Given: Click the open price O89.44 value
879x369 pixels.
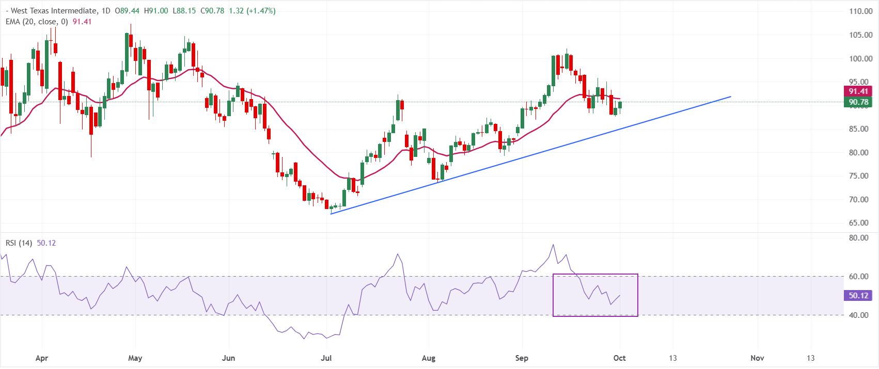Looking at the screenshot, I should tap(128, 11).
